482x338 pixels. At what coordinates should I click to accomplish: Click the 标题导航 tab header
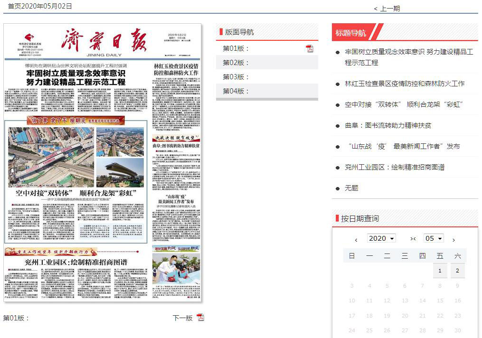(x=350, y=33)
